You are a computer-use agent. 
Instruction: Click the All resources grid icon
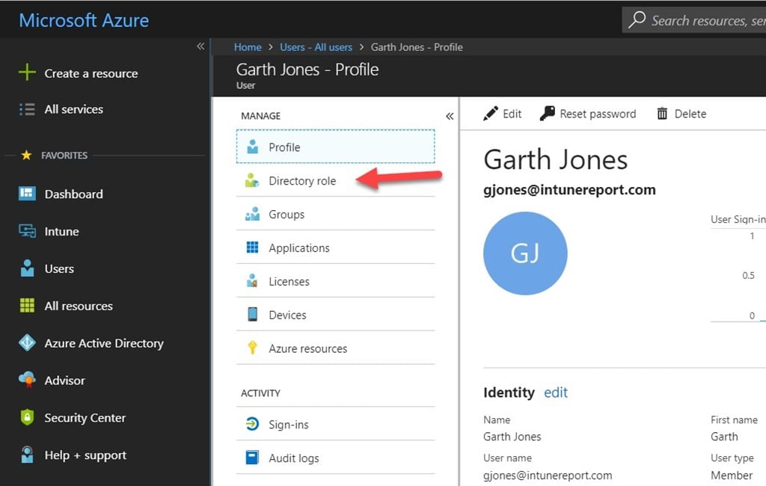[x=27, y=305]
